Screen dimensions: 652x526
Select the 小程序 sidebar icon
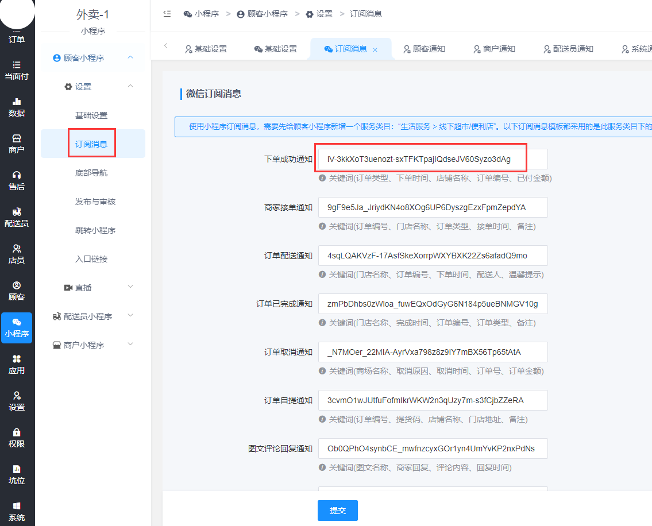click(17, 328)
